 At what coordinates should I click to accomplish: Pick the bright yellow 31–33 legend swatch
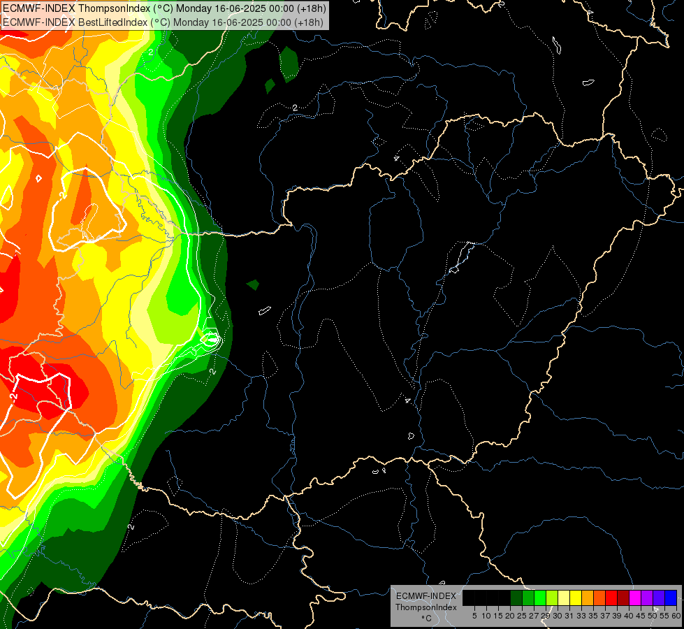coord(576,598)
